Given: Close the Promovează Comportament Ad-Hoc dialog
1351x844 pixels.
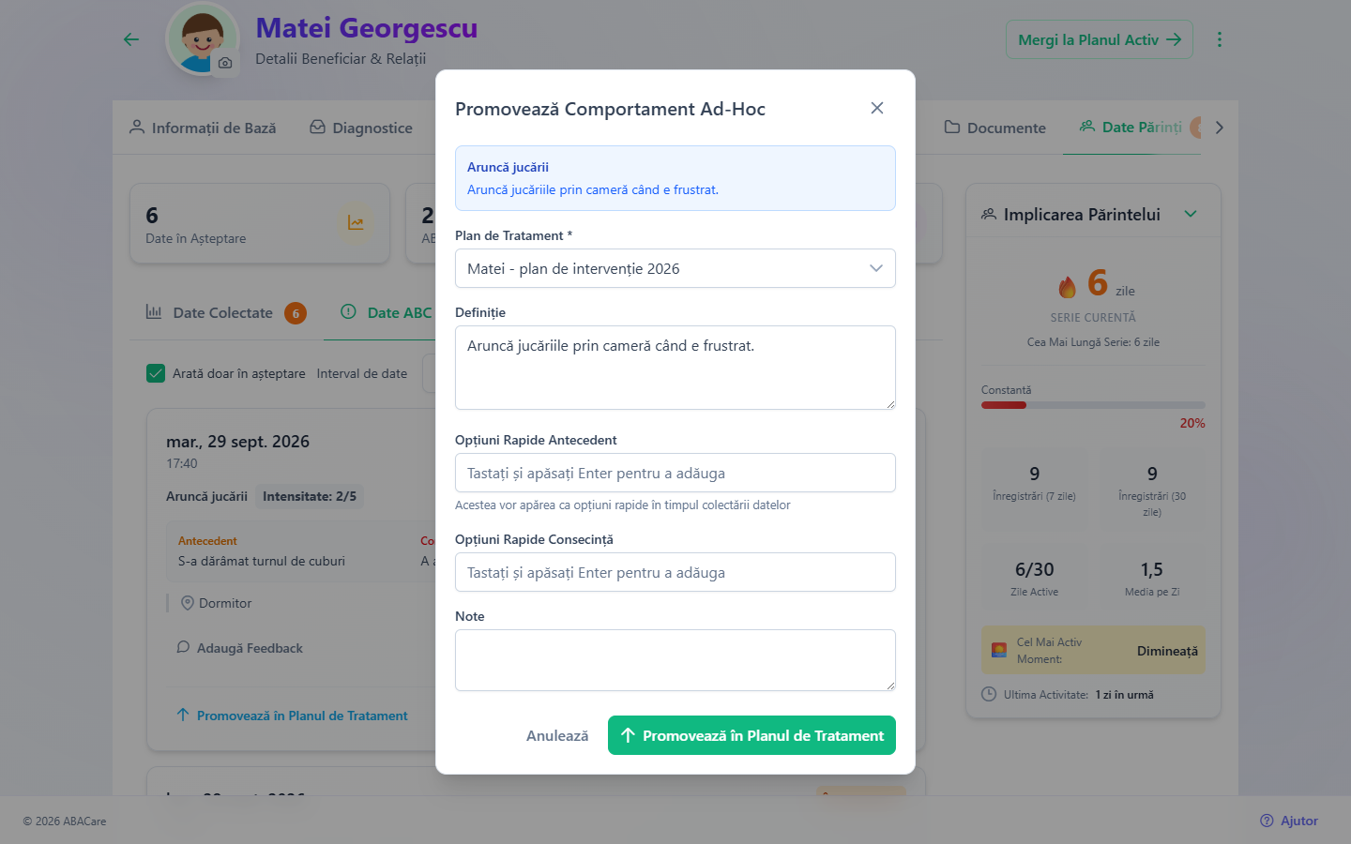Looking at the screenshot, I should (x=877, y=108).
